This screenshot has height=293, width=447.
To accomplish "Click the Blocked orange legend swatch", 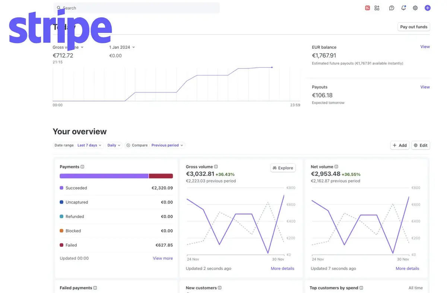I will coord(61,231).
